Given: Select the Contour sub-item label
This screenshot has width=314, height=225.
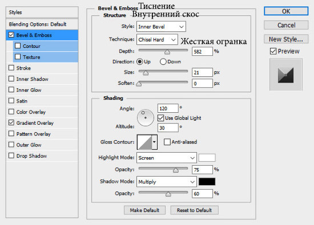Looking at the screenshot, I should [x=31, y=46].
